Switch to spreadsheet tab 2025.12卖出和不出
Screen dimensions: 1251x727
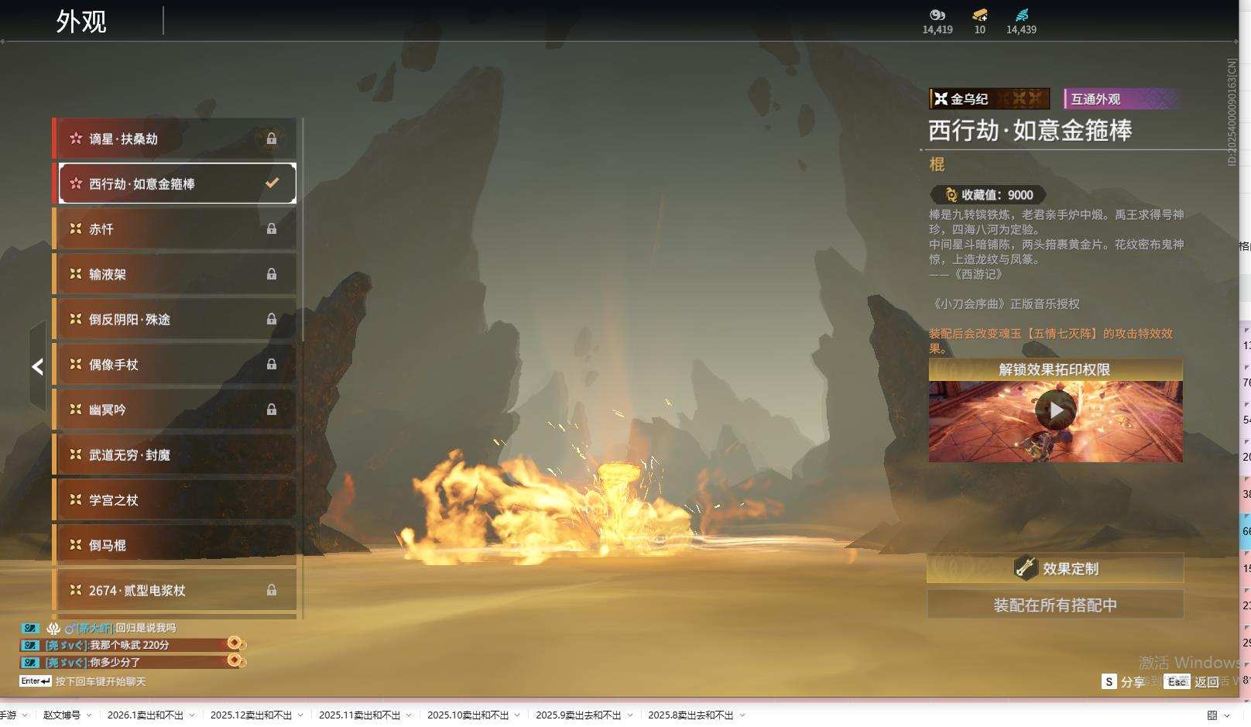[252, 715]
